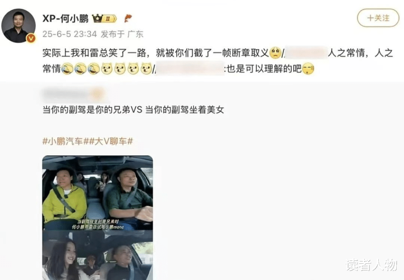Click the 25-6-5 23:34 timestamp
This screenshot has height=280, width=404.
coord(70,34)
